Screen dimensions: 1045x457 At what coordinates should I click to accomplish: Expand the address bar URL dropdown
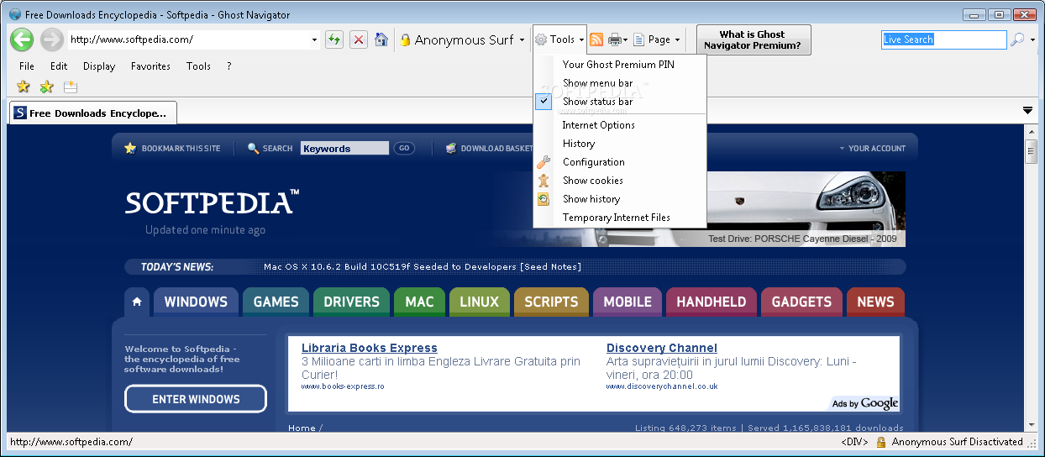point(315,39)
